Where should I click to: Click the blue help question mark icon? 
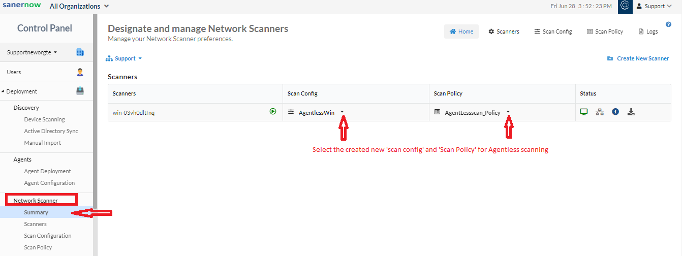pos(668,24)
